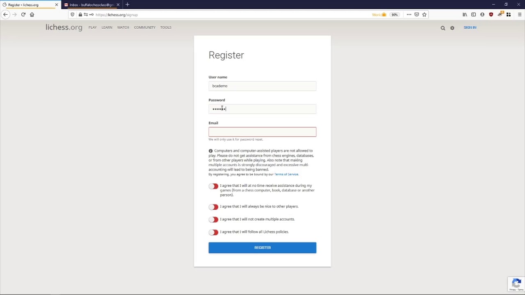The height and width of the screenshot is (295, 525).
Task: Go to lichess.org home logo
Action: (x=64, y=27)
